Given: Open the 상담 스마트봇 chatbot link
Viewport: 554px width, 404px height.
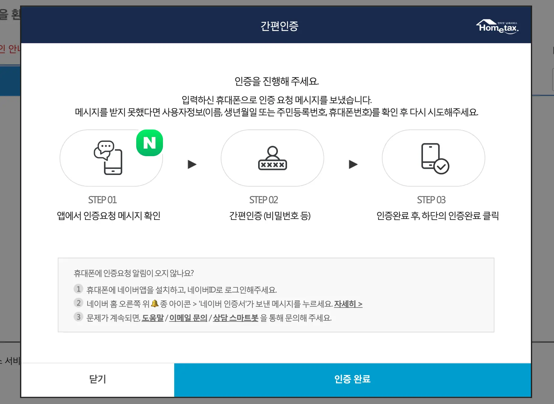Looking at the screenshot, I should [235, 318].
